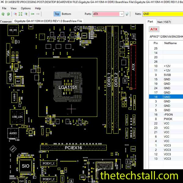This screenshot has width=183, height=183.
Task: Click the green back arrow icon
Action: coord(33,14)
